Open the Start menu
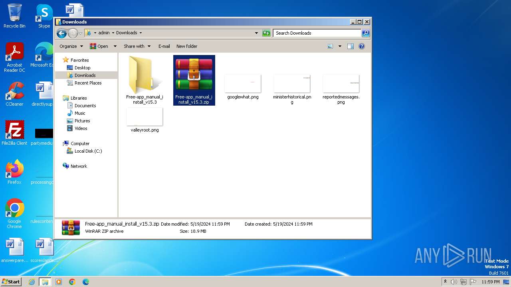This screenshot has width=511, height=287. [11, 281]
